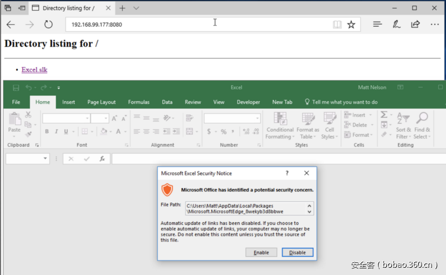Switch to the Developer ribbon tab
Screen dimensions: 446x275
(x=248, y=102)
